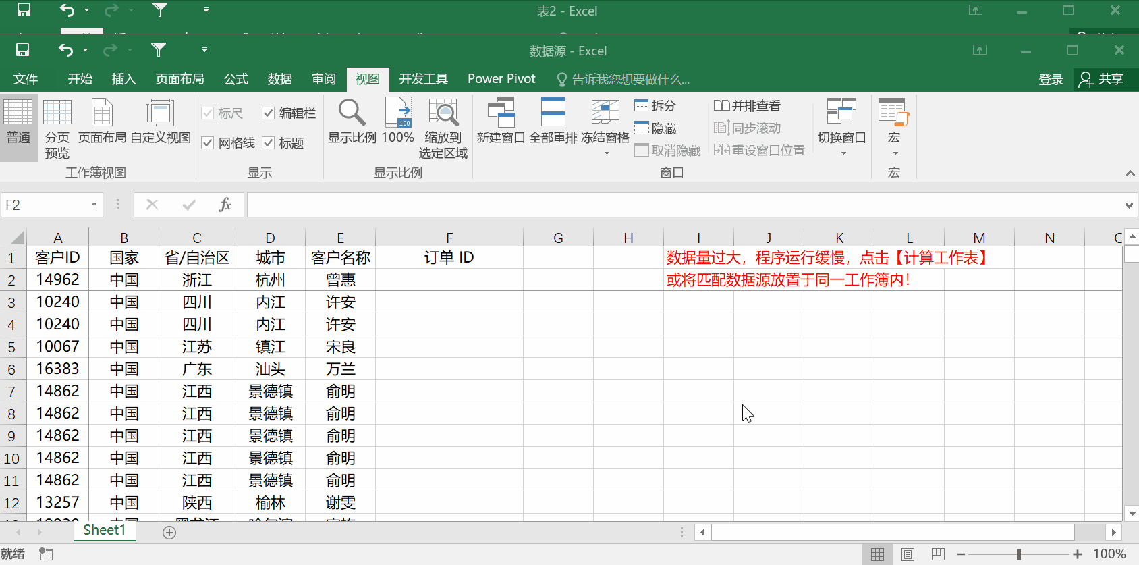
Task: Click the 100% zoom level in status bar
Action: (1109, 554)
